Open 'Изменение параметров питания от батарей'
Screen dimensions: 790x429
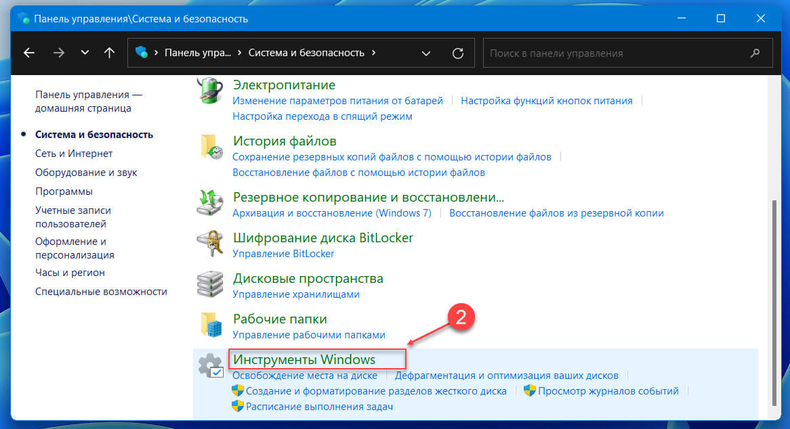[337, 101]
